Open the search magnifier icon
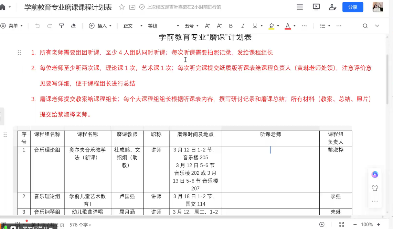 point(365,26)
